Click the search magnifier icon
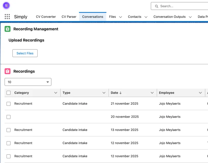The image size is (208, 163). pos(157,6)
